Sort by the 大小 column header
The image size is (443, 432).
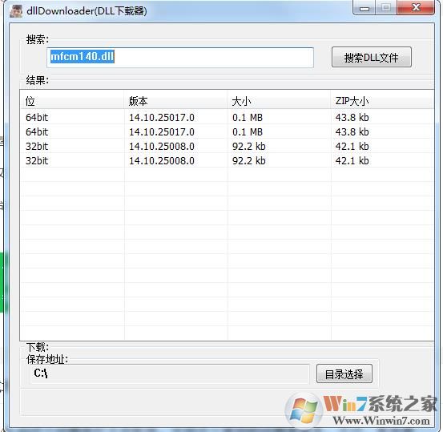click(279, 101)
